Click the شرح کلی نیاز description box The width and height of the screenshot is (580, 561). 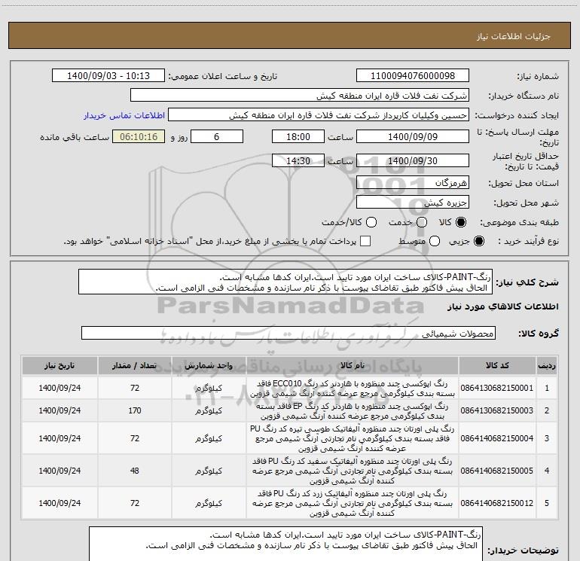[285, 282]
